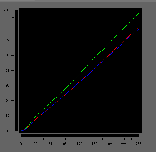Click the 160 label on the horizontal axis
This screenshot has height=152, width=156.
(95, 144)
